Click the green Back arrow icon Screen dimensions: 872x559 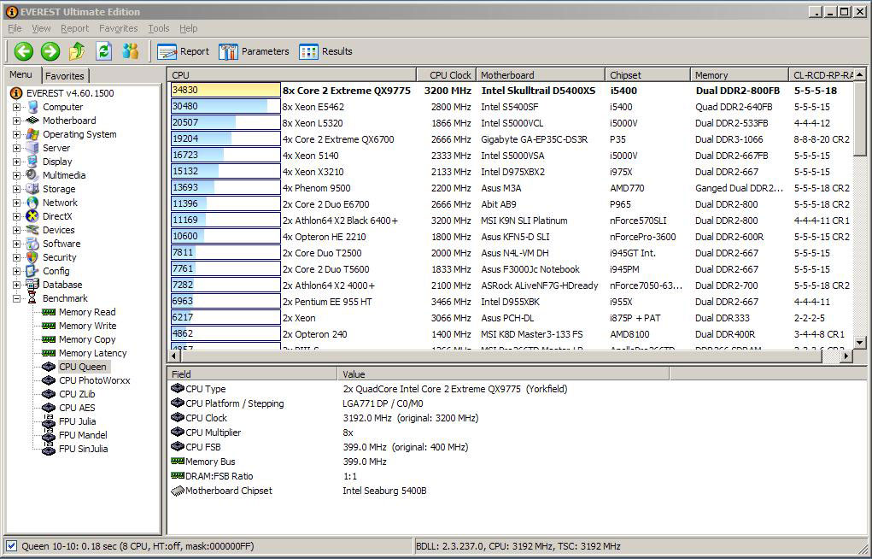[23, 52]
